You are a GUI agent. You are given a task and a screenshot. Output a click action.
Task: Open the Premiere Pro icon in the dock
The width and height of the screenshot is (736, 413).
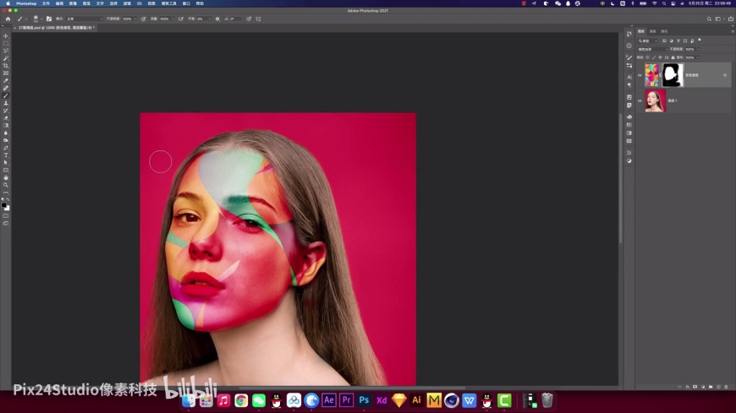coord(346,400)
